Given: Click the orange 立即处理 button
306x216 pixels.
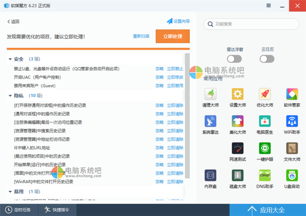Looking at the screenshot, I should [173, 36].
